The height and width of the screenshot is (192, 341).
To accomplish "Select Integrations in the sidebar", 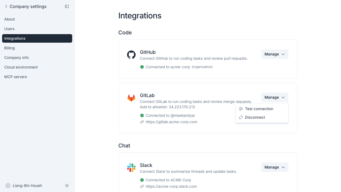I will [x=37, y=38].
